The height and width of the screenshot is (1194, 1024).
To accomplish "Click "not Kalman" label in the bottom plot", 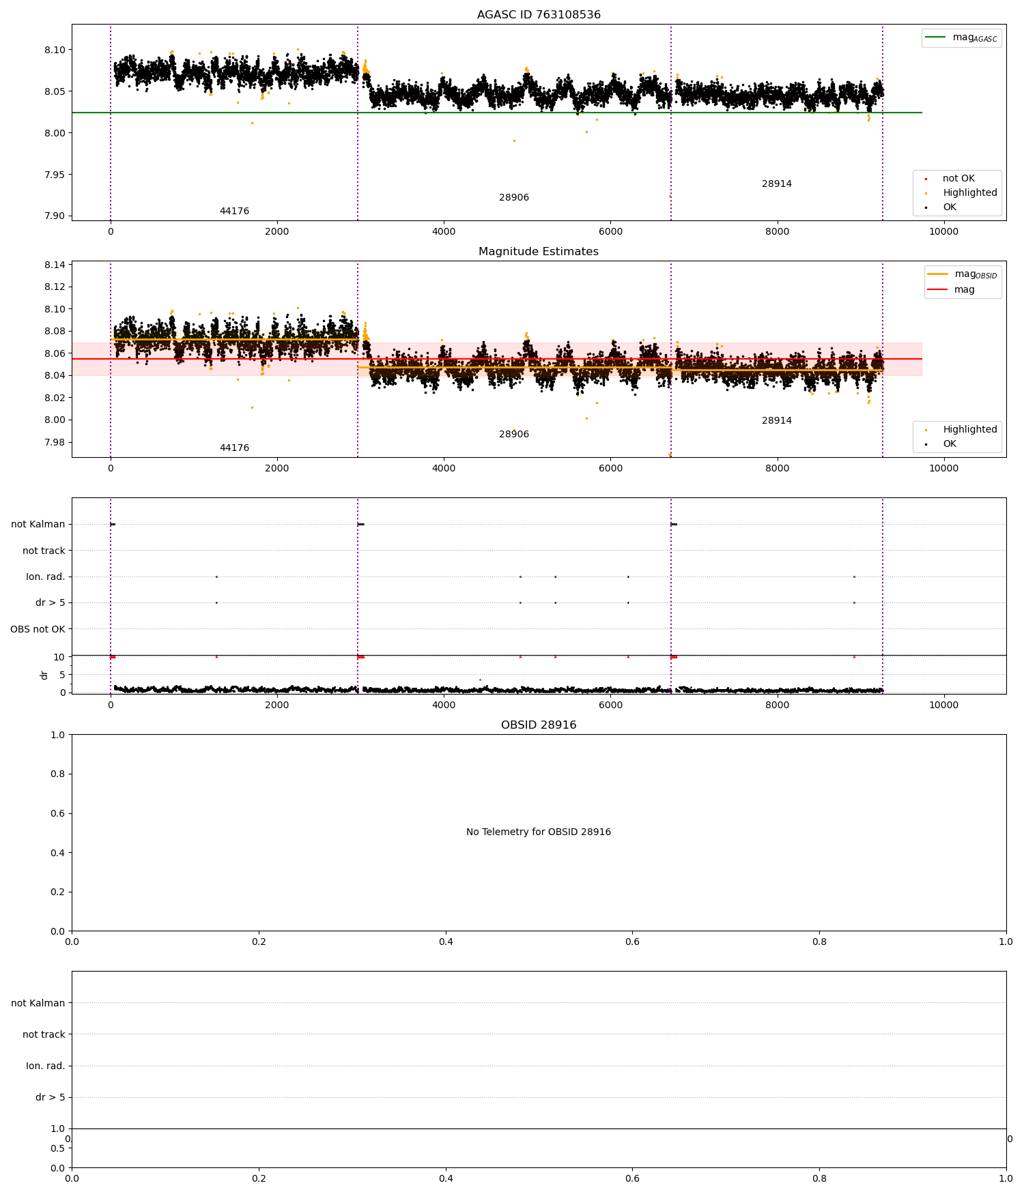I will point(38,1003).
